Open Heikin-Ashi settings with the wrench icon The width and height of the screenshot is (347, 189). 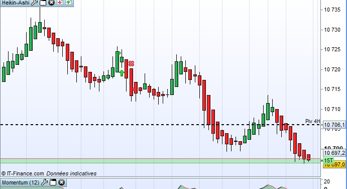(34, 3)
